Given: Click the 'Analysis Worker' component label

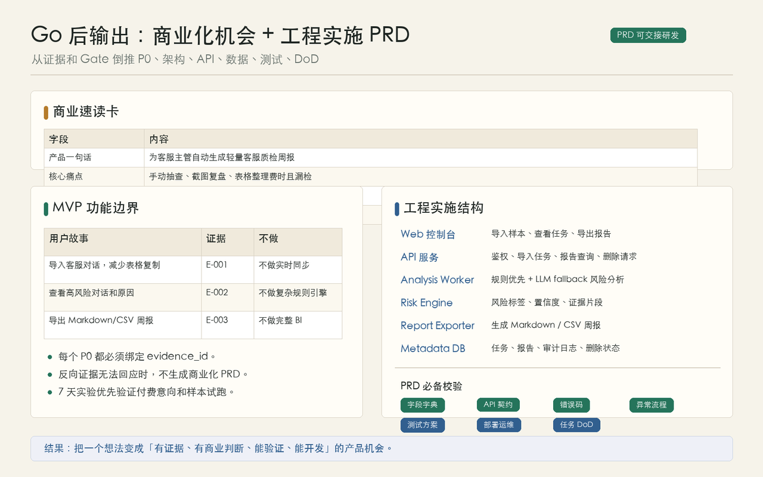Looking at the screenshot, I should tap(438, 280).
